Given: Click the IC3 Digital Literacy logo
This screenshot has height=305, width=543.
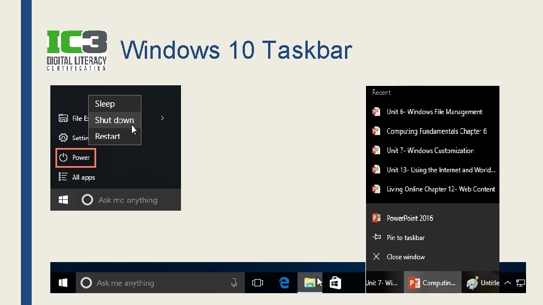Looking at the screenshot, I should pos(77,50).
